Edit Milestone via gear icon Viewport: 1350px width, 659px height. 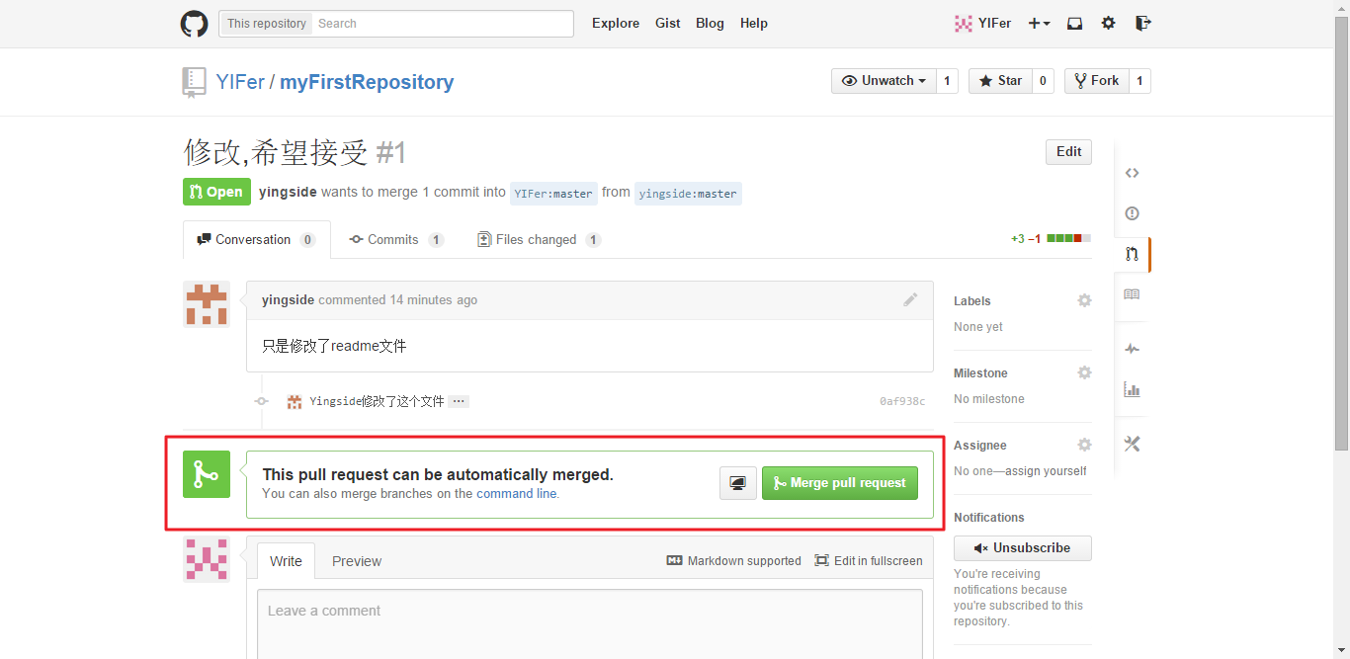click(1084, 372)
